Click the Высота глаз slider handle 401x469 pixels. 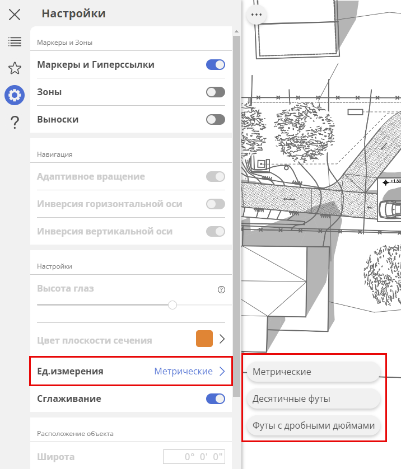[172, 305]
